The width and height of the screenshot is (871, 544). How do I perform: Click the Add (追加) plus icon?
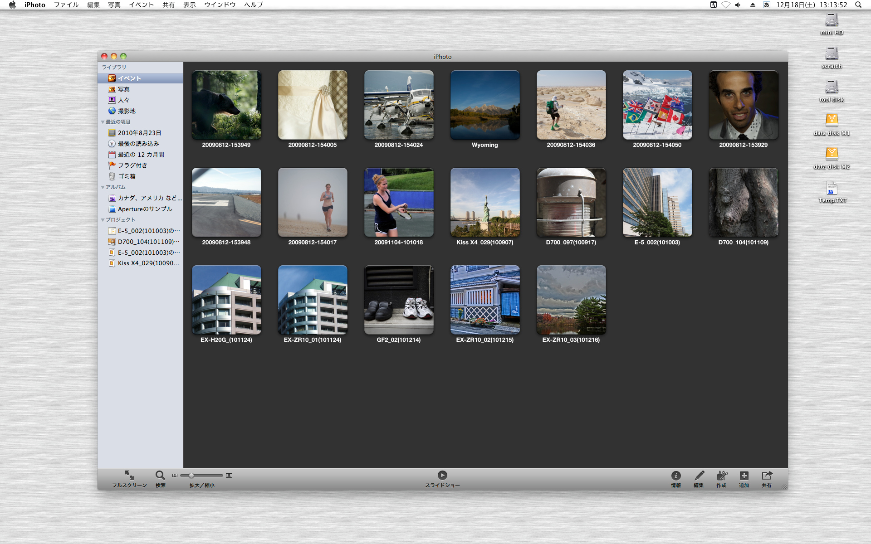[x=744, y=476]
